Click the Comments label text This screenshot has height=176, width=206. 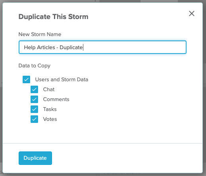tap(56, 99)
